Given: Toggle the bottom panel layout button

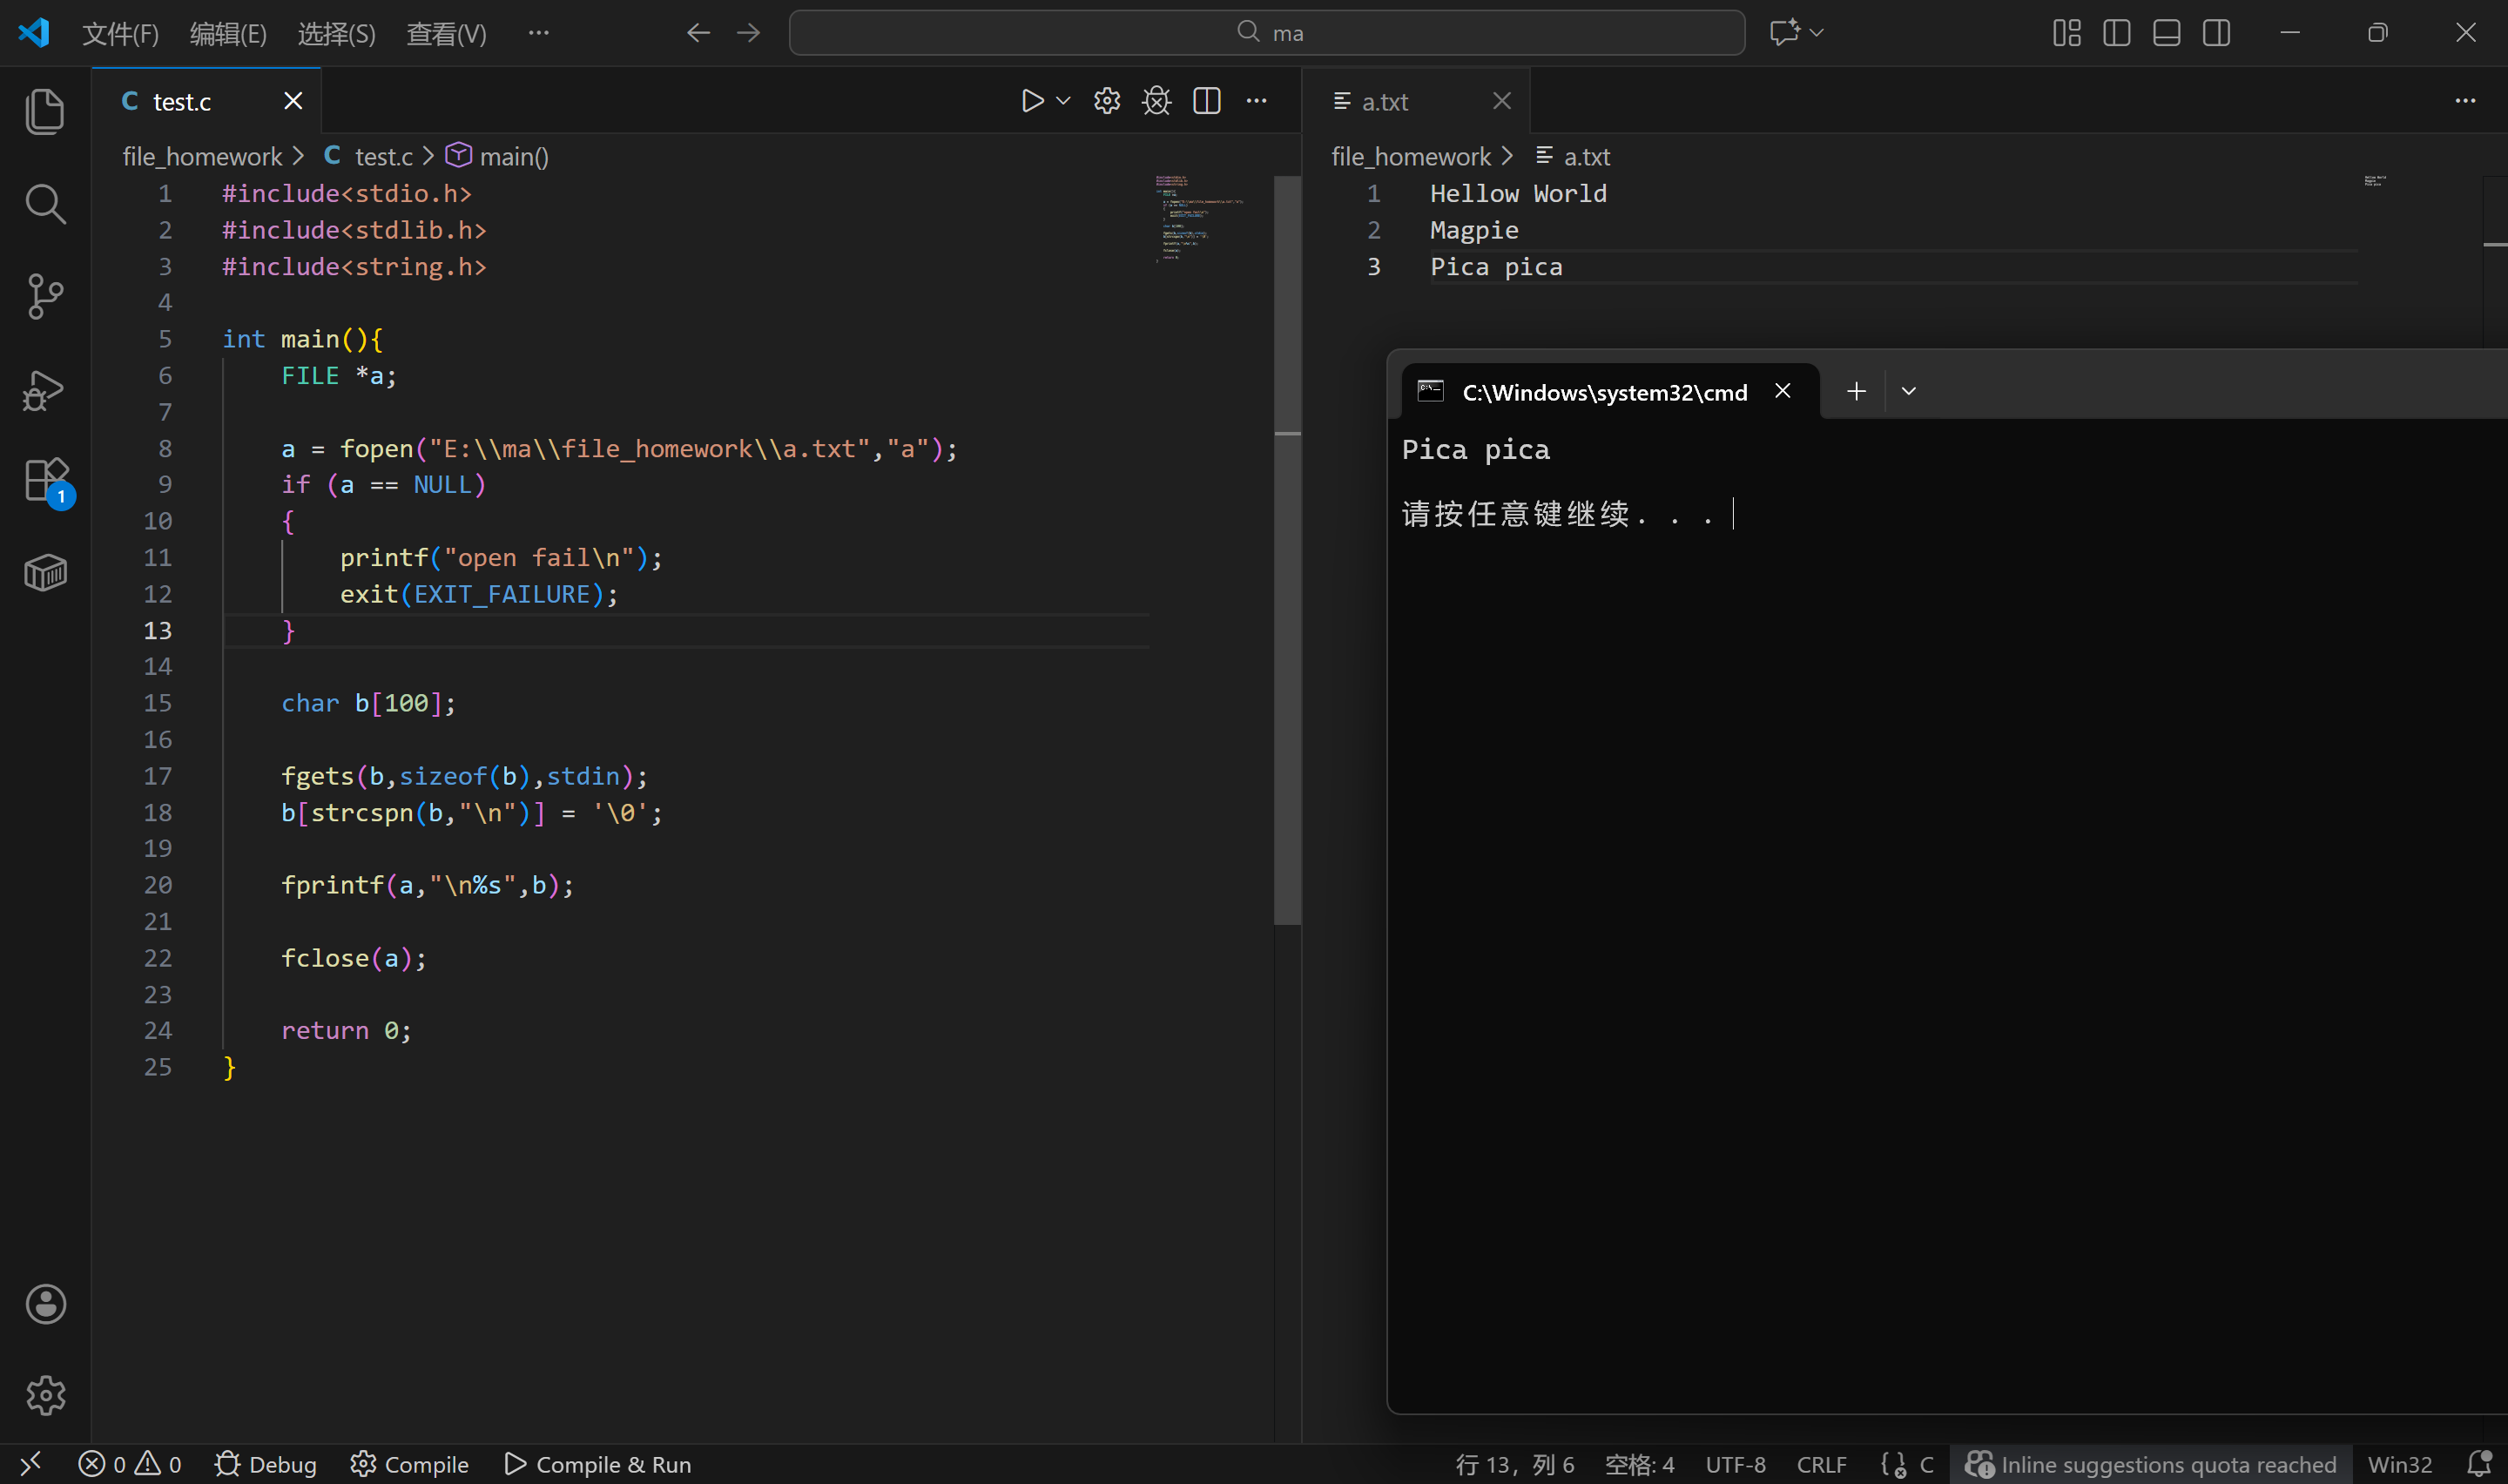Looking at the screenshot, I should pyautogui.click(x=2166, y=33).
